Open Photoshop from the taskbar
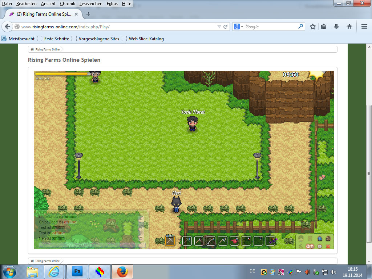Screen dimensions: 372x279 (77, 271)
